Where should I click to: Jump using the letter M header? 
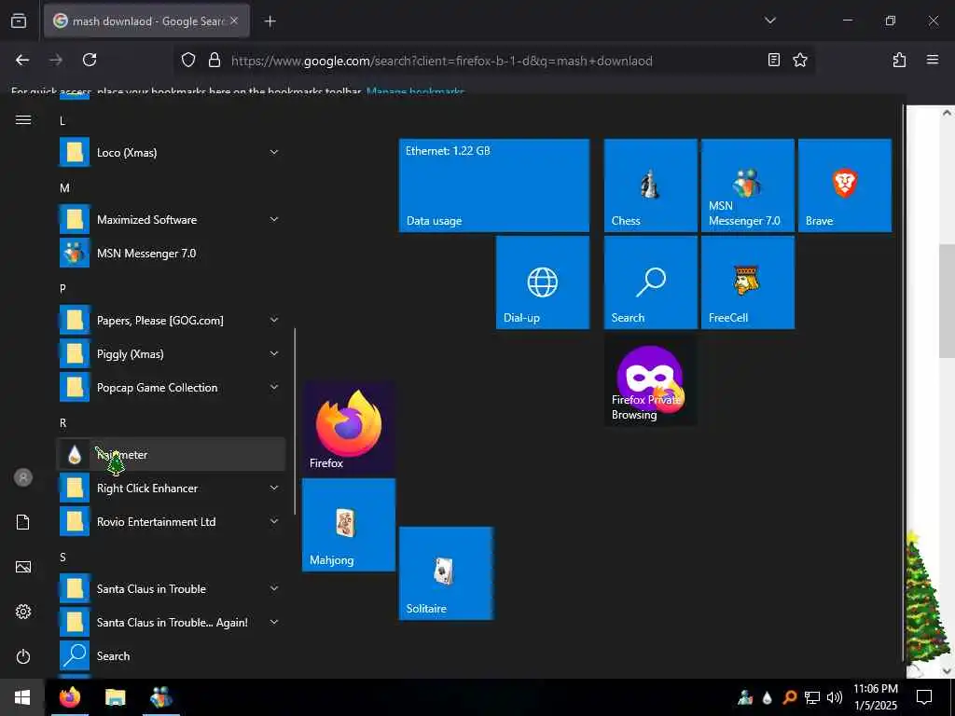coord(64,188)
